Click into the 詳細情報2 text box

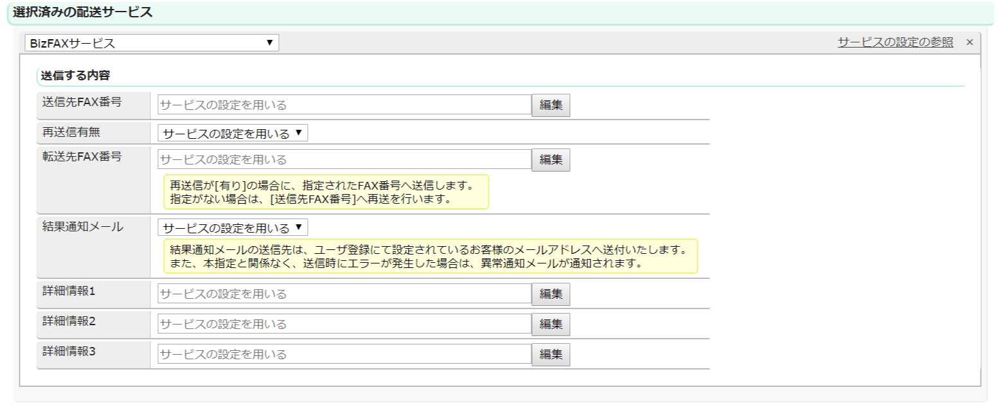coord(344,324)
